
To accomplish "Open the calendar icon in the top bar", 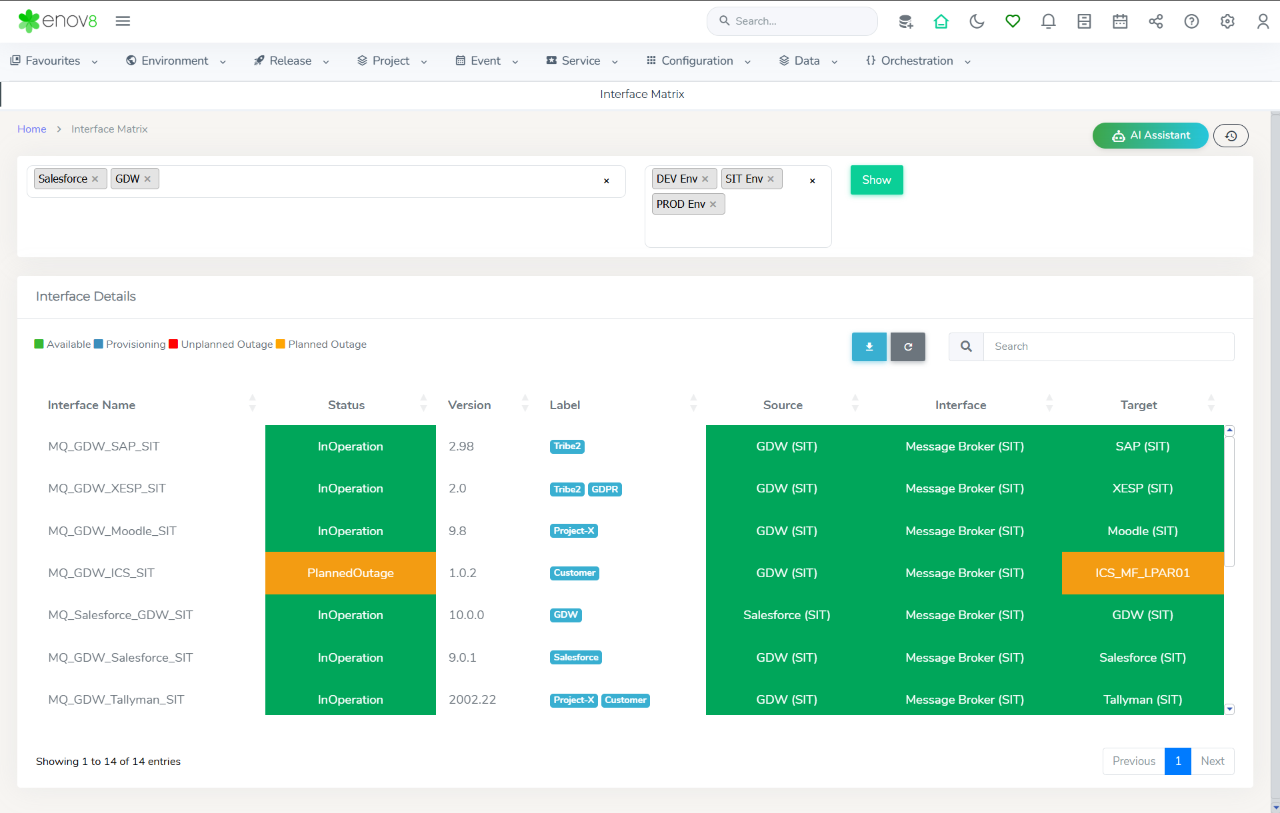I will (1120, 21).
